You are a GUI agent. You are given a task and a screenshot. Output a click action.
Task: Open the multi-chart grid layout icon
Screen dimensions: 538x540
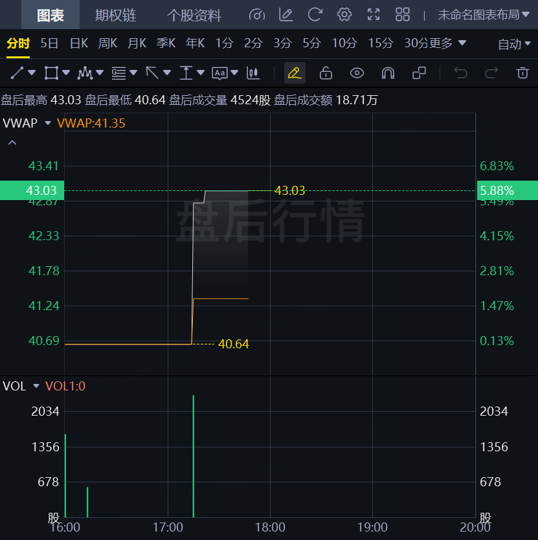click(x=402, y=15)
